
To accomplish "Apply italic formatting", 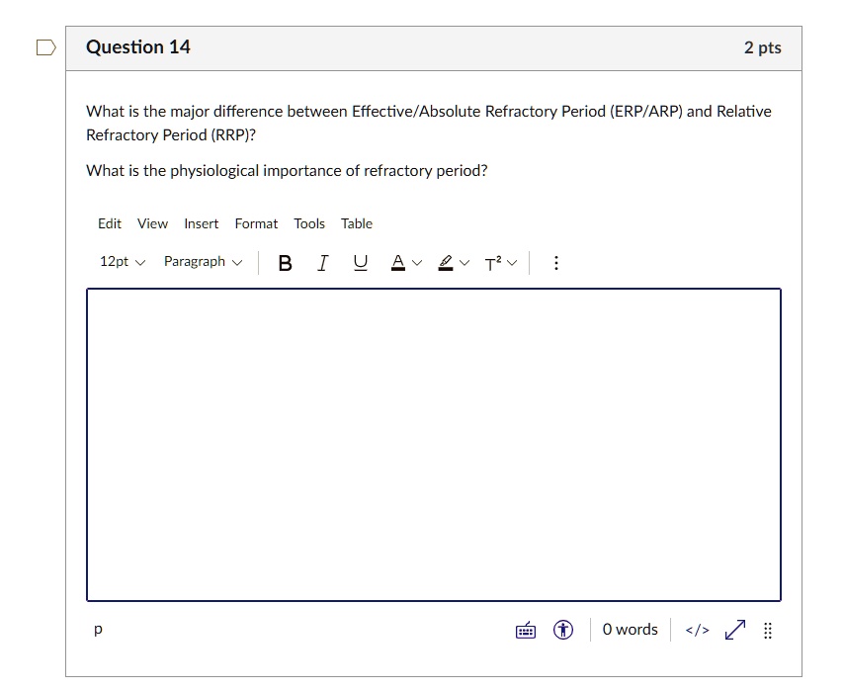I will [322, 262].
